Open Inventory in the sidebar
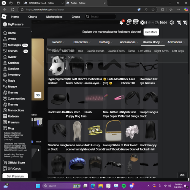The width and height of the screenshot is (190, 190). [x=12, y=75]
